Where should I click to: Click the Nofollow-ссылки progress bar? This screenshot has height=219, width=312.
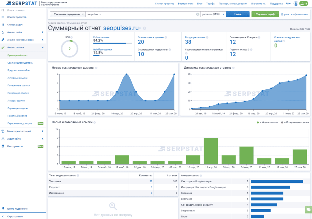[x=113, y=55]
